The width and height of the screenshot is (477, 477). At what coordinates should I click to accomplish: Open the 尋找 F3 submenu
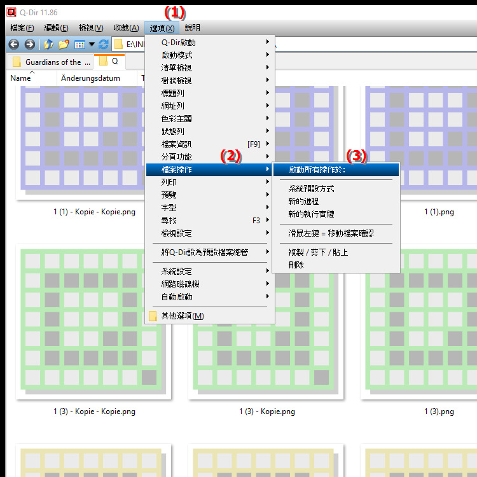(x=211, y=221)
